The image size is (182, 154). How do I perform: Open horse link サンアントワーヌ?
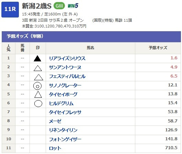pyautogui.click(x=65, y=67)
